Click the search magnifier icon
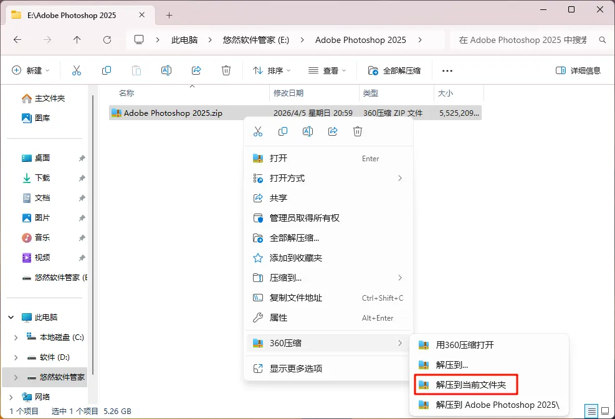The width and height of the screenshot is (615, 419). tap(603, 40)
